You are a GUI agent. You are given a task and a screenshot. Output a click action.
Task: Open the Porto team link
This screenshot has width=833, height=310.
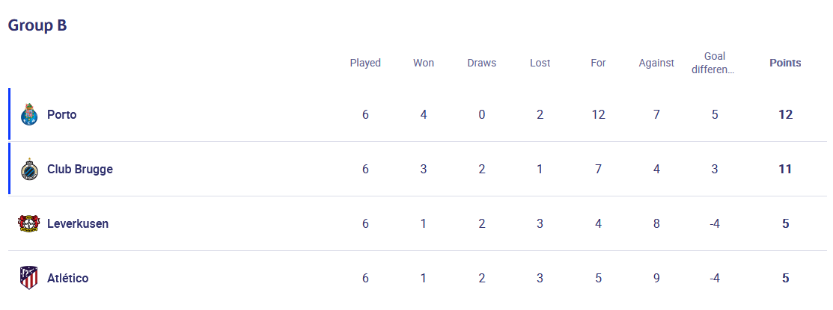point(61,114)
